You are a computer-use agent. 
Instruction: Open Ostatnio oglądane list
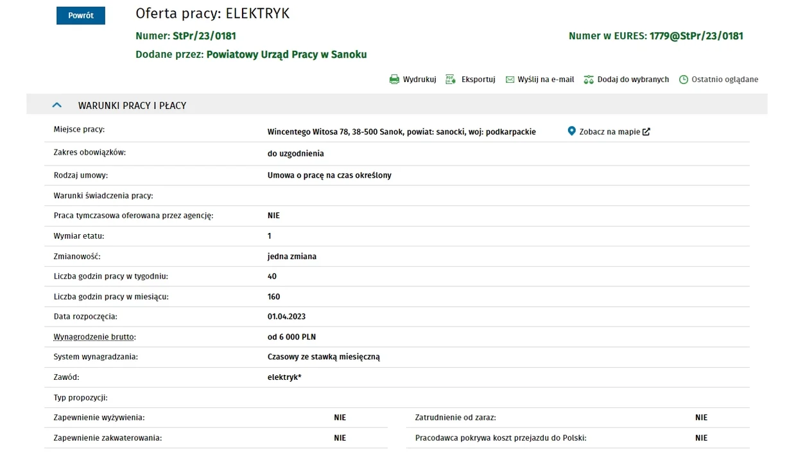click(x=725, y=80)
